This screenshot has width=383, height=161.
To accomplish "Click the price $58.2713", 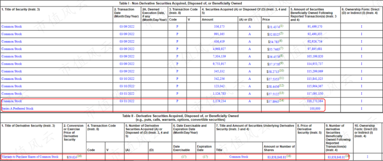I will click(x=273, y=72).
